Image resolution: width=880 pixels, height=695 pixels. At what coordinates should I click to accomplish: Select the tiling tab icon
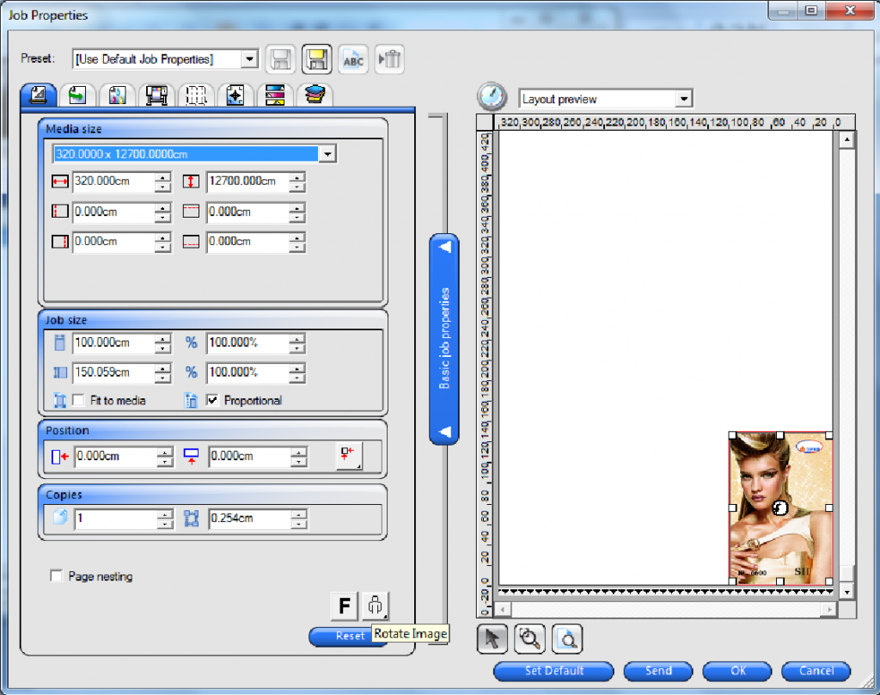[196, 95]
